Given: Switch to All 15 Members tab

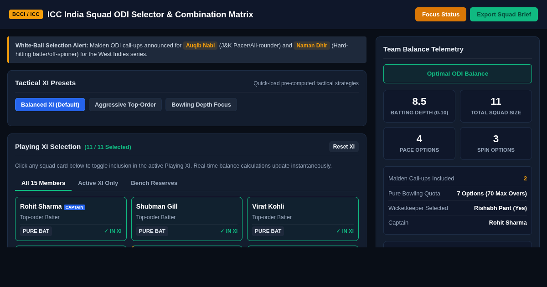Looking at the screenshot, I should (43, 183).
